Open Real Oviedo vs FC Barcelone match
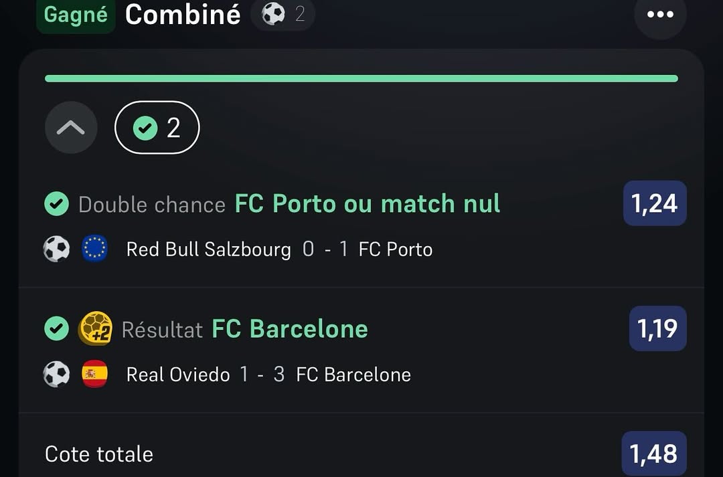The image size is (723, 477). [268, 375]
